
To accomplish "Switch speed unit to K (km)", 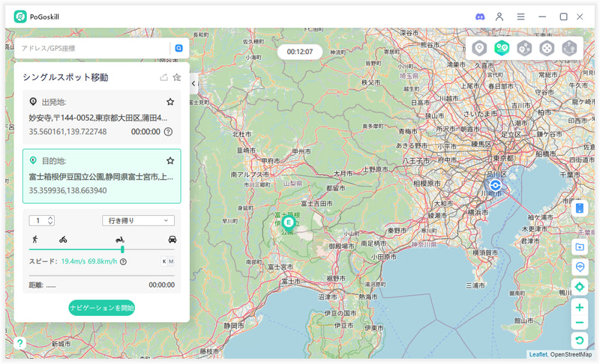I will point(164,261).
